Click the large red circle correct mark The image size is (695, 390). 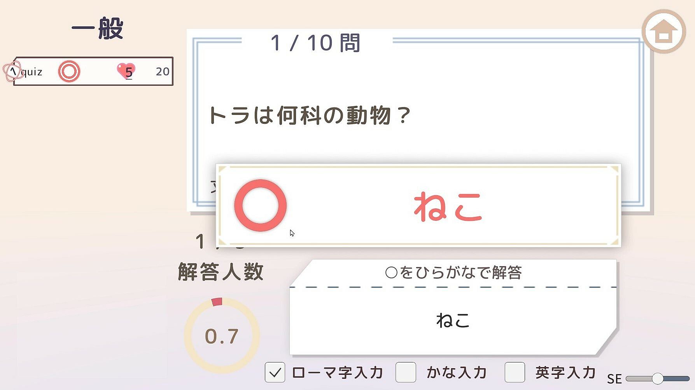pos(260,205)
